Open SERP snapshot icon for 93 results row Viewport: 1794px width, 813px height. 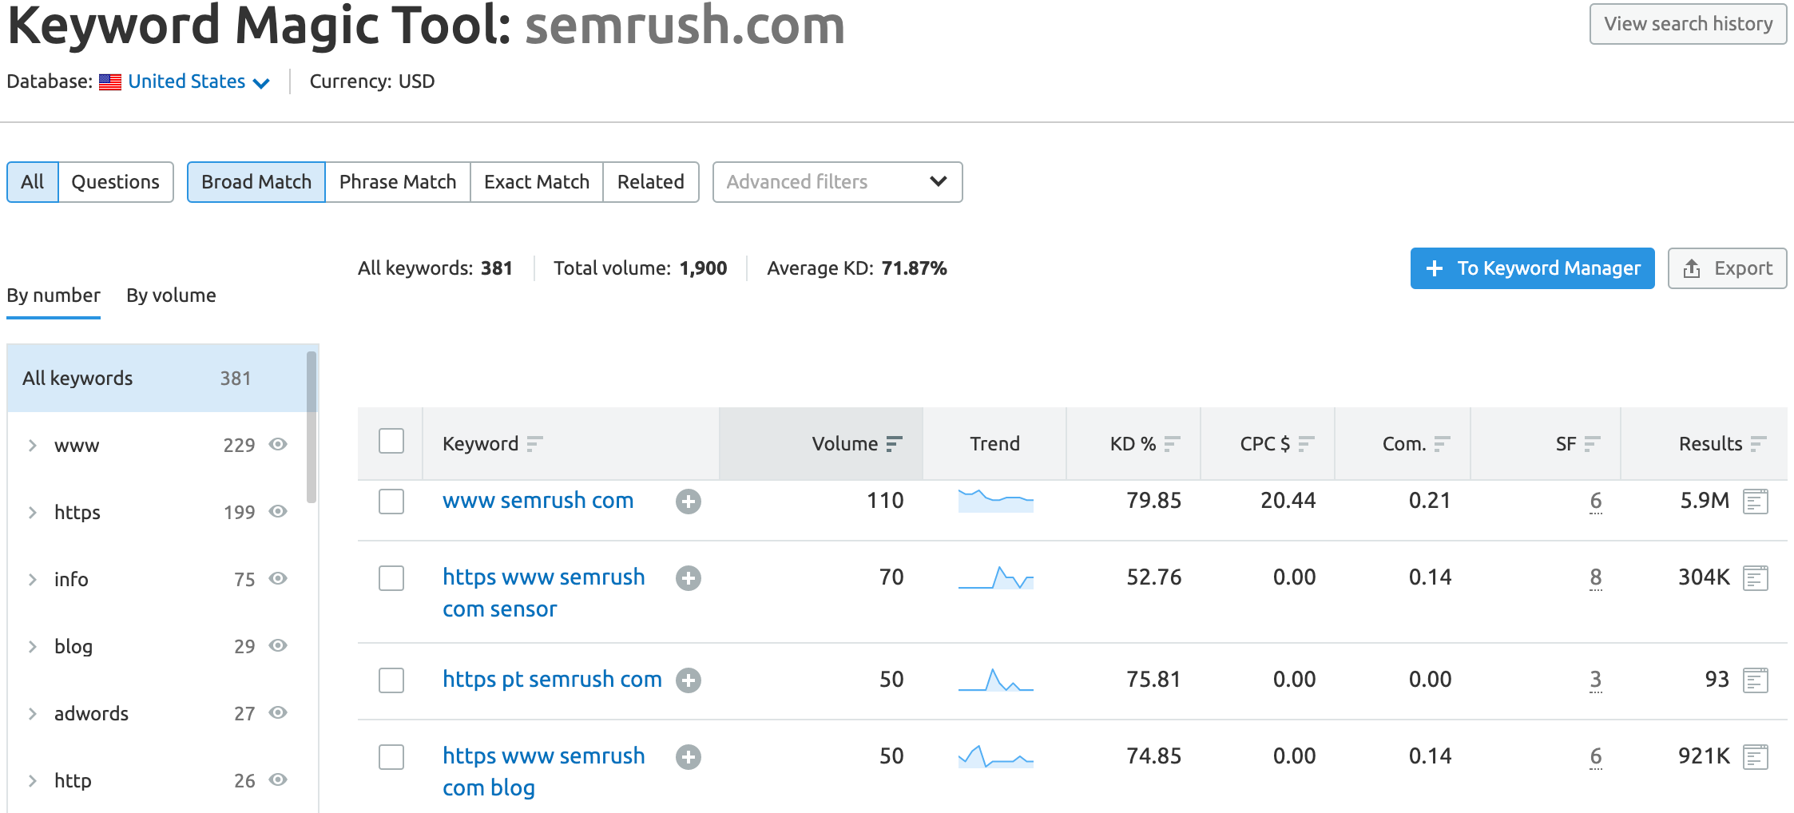coord(1755,680)
